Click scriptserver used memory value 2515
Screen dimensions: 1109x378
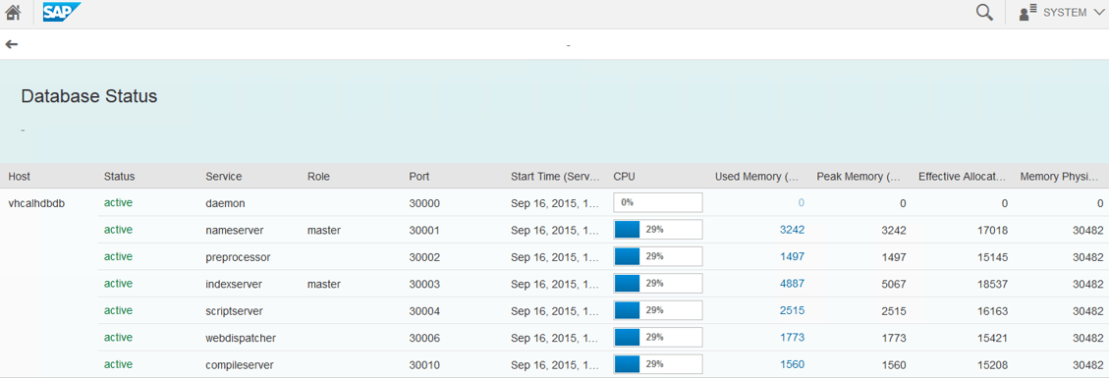click(792, 310)
